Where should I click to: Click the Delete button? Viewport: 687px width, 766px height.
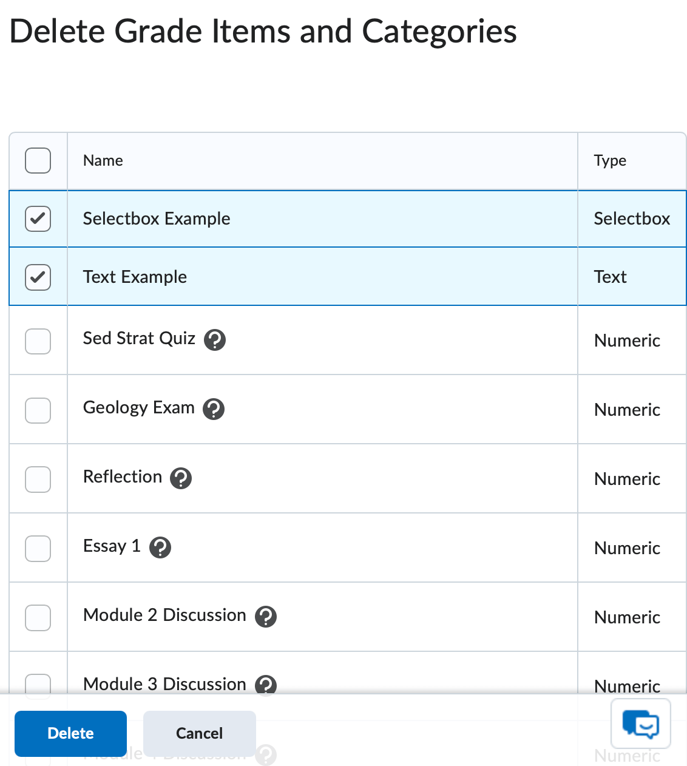click(x=70, y=734)
